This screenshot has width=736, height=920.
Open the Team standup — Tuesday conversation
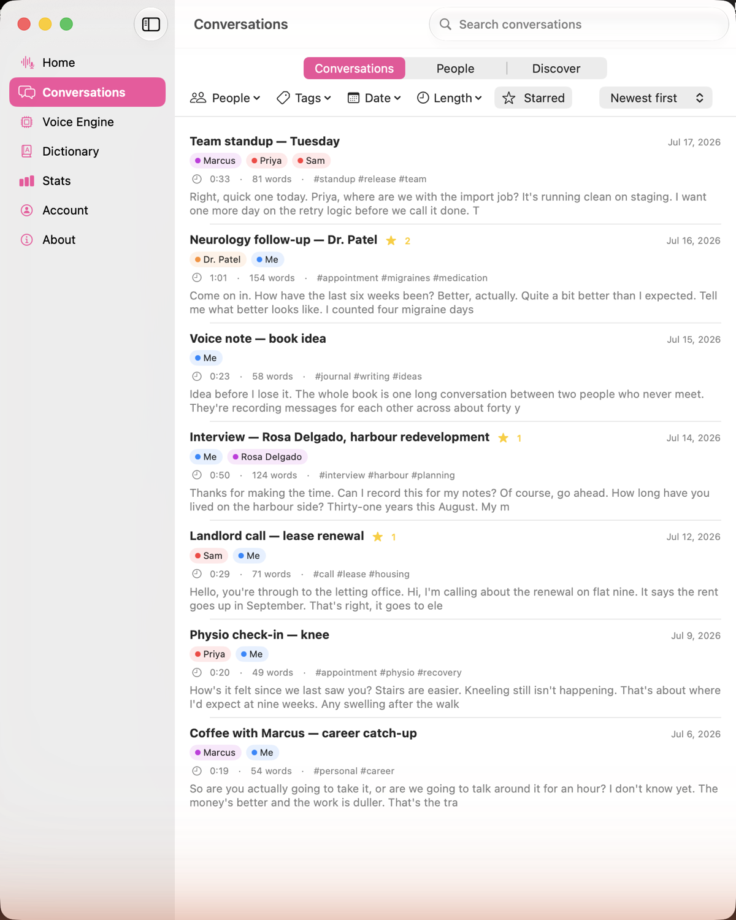(455, 175)
